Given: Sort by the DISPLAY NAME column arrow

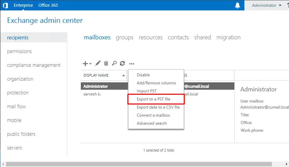Looking at the screenshot, I should coord(123,75).
